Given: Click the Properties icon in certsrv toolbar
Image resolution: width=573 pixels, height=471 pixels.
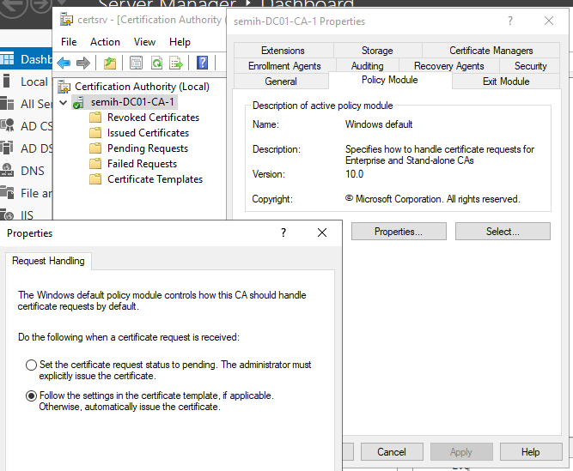Looking at the screenshot, I should (x=136, y=63).
